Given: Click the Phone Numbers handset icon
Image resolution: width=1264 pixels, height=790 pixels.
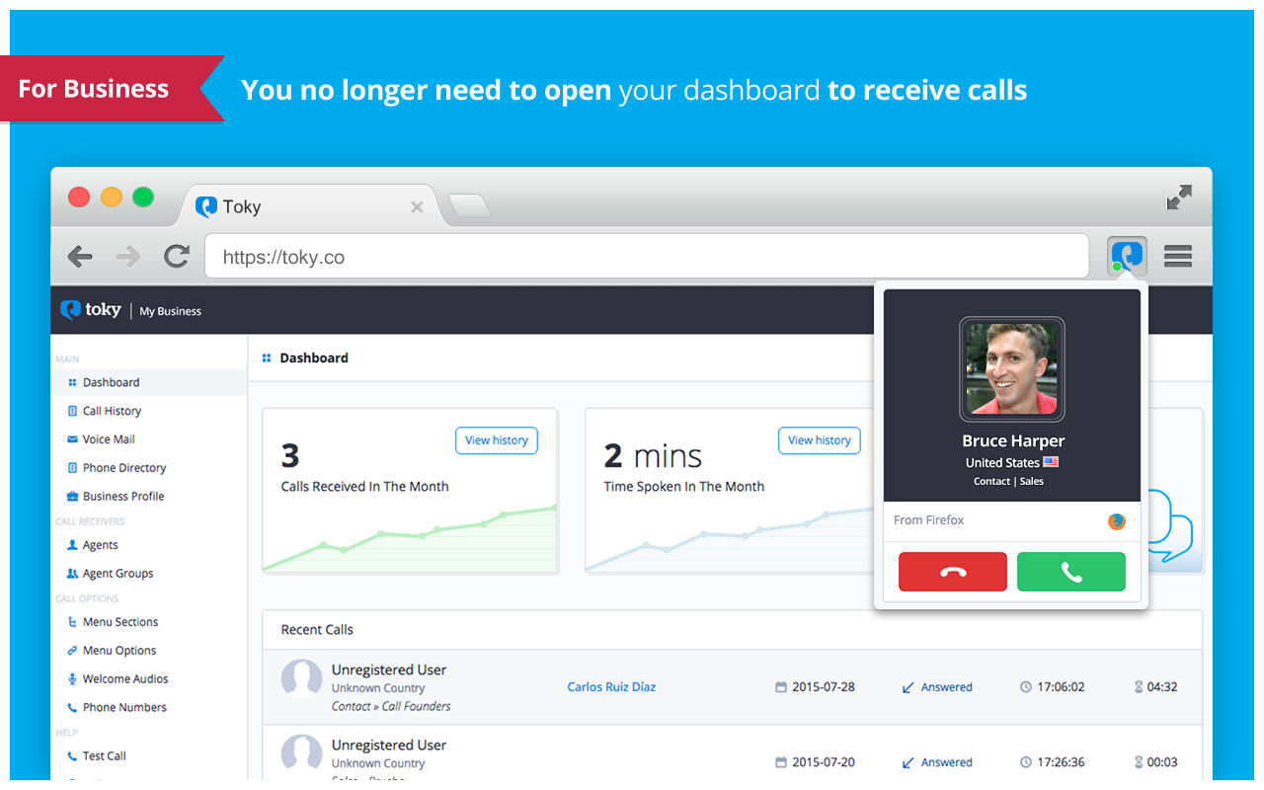Looking at the screenshot, I should click(72, 708).
